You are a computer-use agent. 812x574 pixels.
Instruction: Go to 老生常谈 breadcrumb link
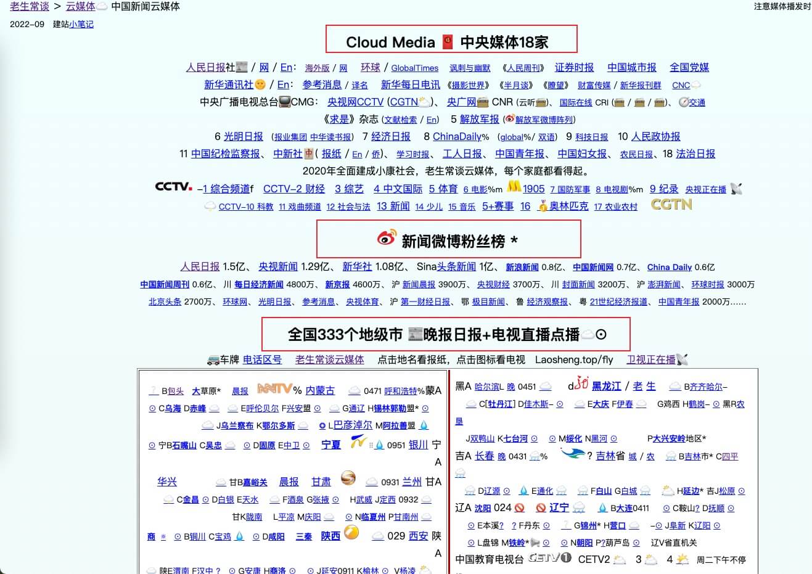[30, 6]
